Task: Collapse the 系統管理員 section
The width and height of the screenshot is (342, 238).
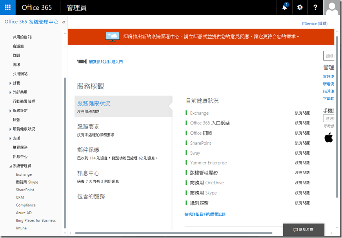Action: (11, 166)
